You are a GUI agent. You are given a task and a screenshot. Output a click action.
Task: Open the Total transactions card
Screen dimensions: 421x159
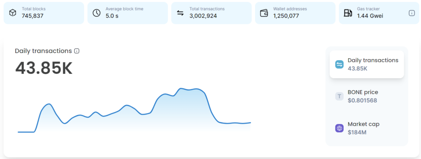coord(212,13)
